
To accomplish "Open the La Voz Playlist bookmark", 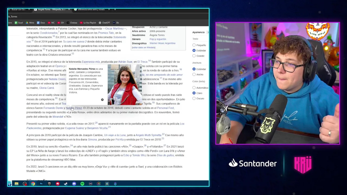I will point(88,23).
